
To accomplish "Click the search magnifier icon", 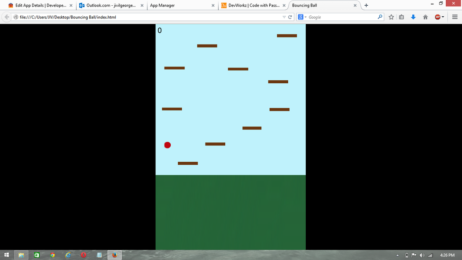I will tap(380, 17).
